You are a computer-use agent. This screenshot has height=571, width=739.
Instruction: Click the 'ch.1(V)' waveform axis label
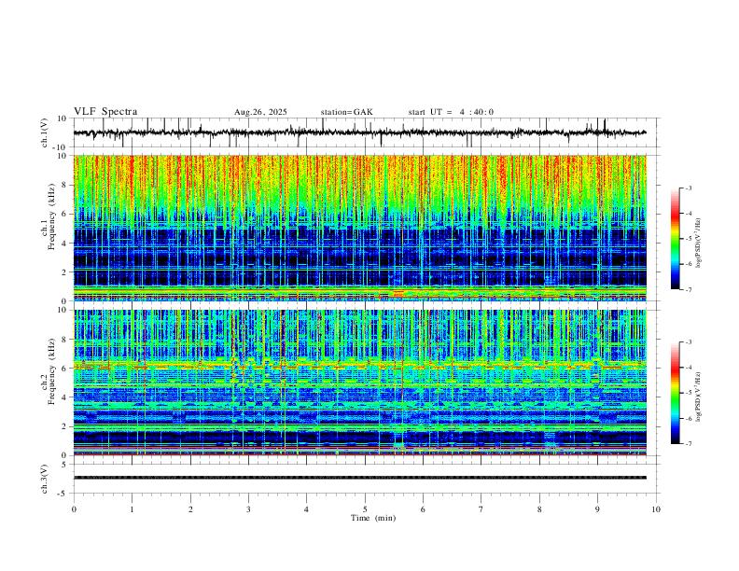[45, 132]
